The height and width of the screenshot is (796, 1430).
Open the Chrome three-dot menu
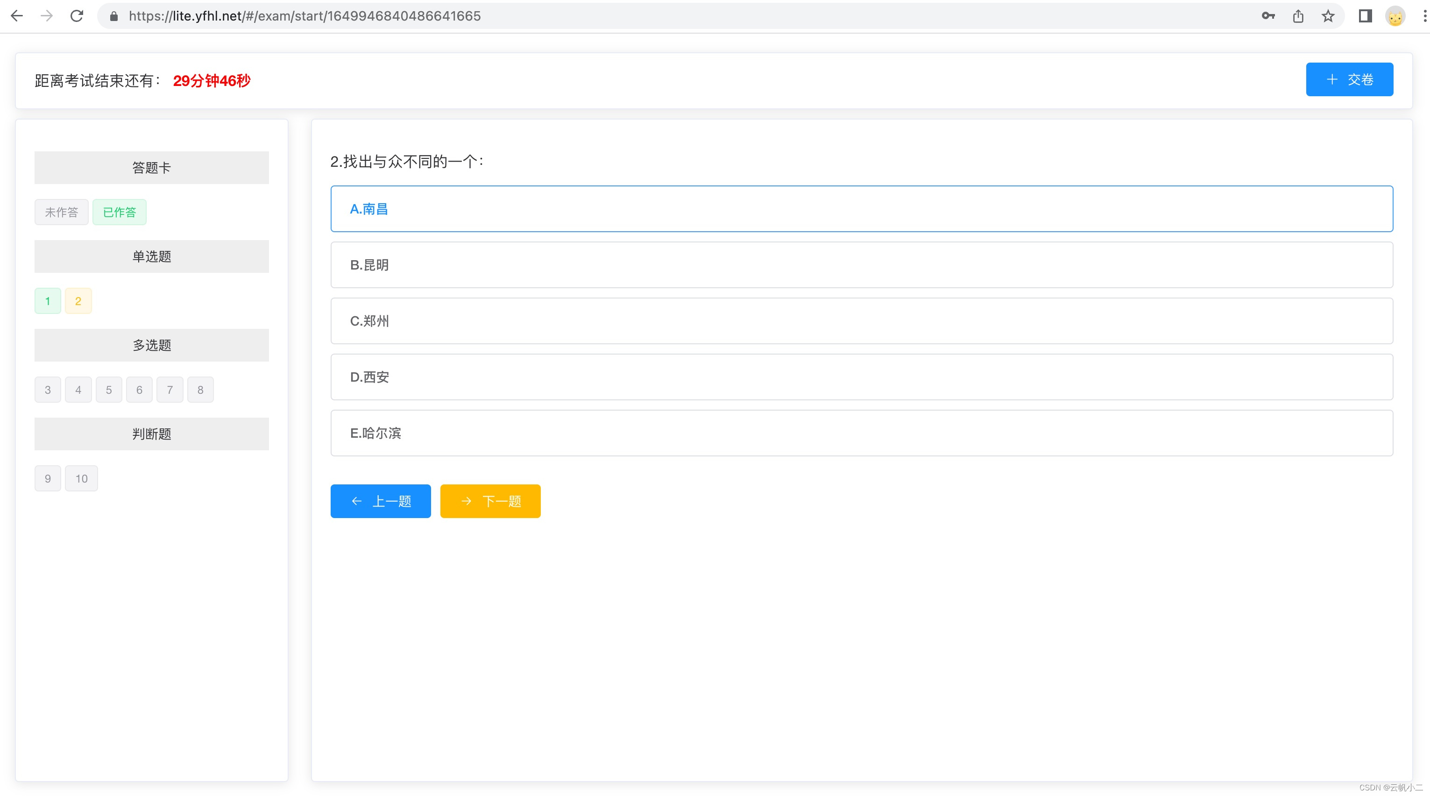click(1424, 15)
